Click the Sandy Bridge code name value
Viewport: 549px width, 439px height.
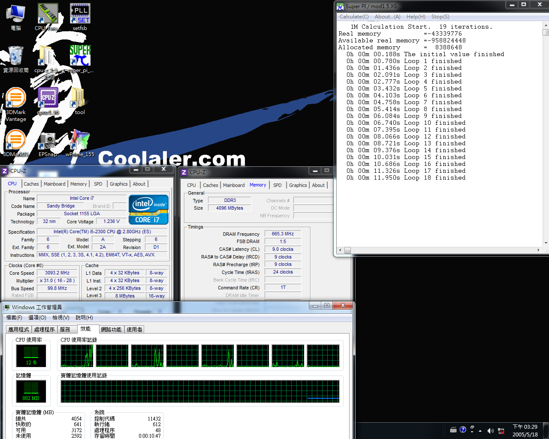[60, 206]
